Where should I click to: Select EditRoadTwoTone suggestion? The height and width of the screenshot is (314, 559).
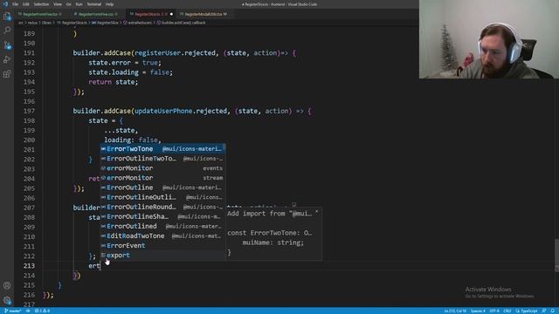[x=162, y=235]
